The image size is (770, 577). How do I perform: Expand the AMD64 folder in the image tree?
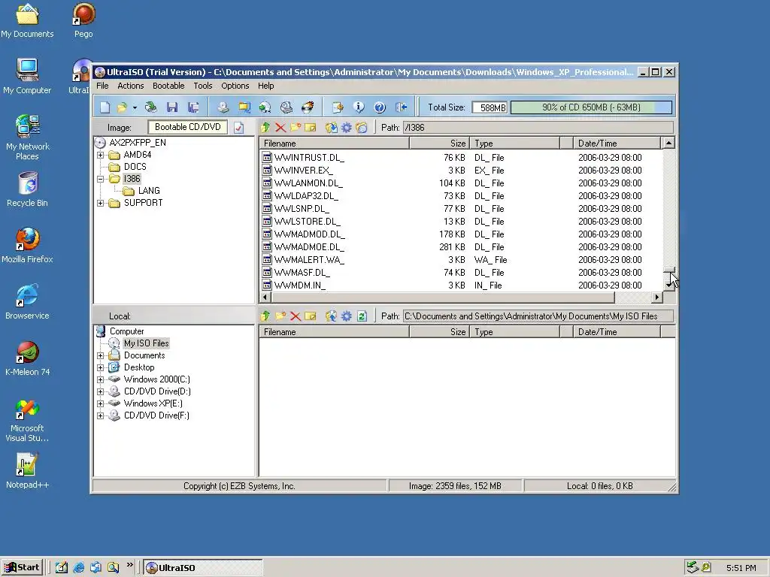pos(101,155)
